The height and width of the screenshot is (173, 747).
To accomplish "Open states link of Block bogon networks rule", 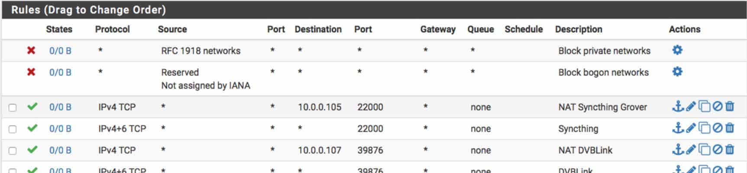I will coord(60,72).
